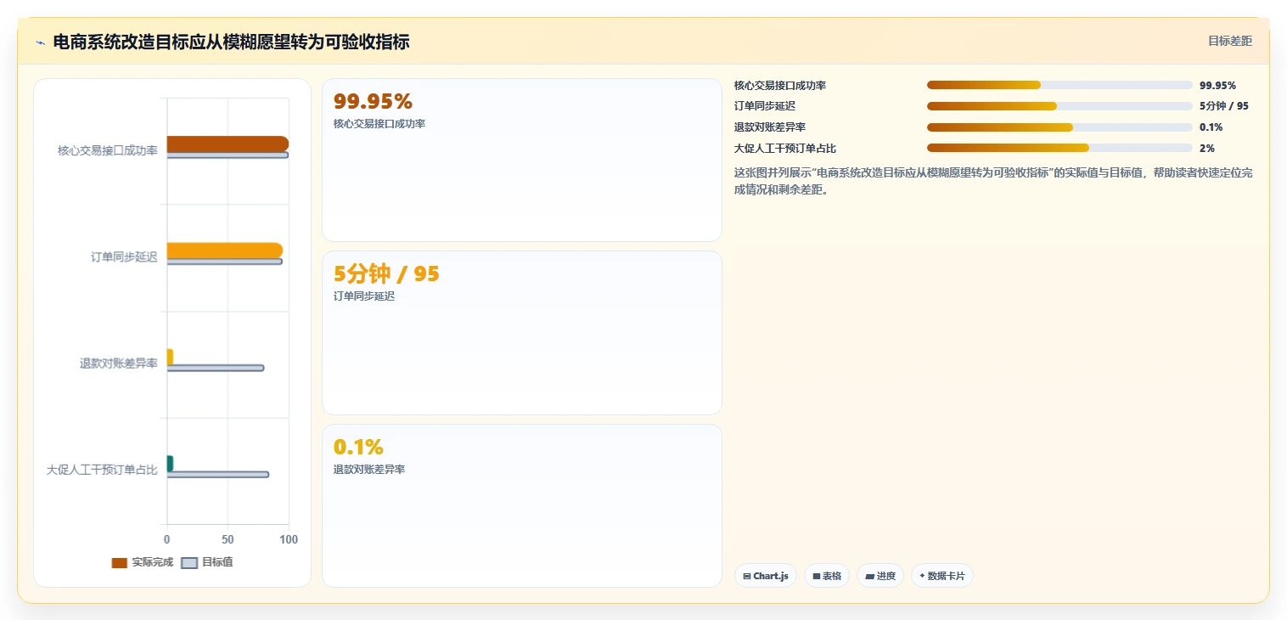Screen dimensions: 1287x620
Task: Click the 退款对账差异率 label in the progress list
Action: [x=770, y=127]
